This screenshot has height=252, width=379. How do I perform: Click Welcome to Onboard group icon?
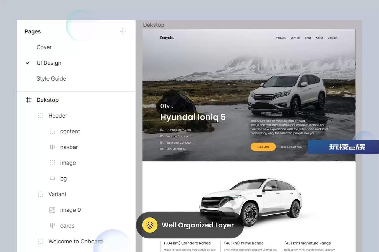[41, 242]
